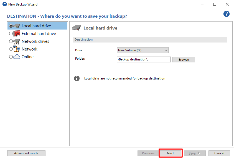Select the Network radio button
This screenshot has height=159, width=234.
pos(11,49)
